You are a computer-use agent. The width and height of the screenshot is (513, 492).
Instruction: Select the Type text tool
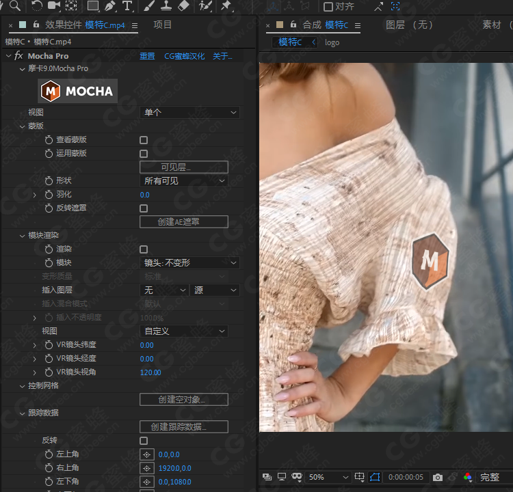pyautogui.click(x=127, y=5)
